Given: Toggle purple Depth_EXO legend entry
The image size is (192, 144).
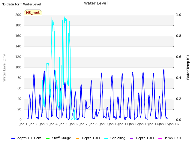Looking at the screenshot, I should click(142, 138).
